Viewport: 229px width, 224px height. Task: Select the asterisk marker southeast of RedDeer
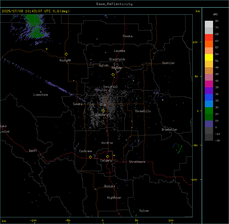(133, 81)
